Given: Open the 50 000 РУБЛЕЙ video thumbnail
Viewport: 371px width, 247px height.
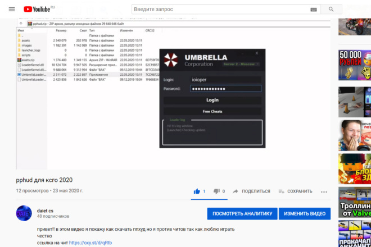Looking at the screenshot, I should [355, 65].
